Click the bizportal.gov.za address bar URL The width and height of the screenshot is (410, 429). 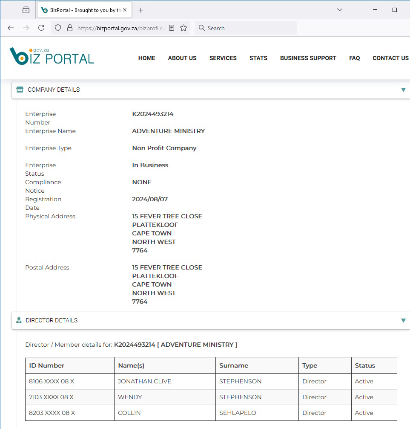(119, 28)
